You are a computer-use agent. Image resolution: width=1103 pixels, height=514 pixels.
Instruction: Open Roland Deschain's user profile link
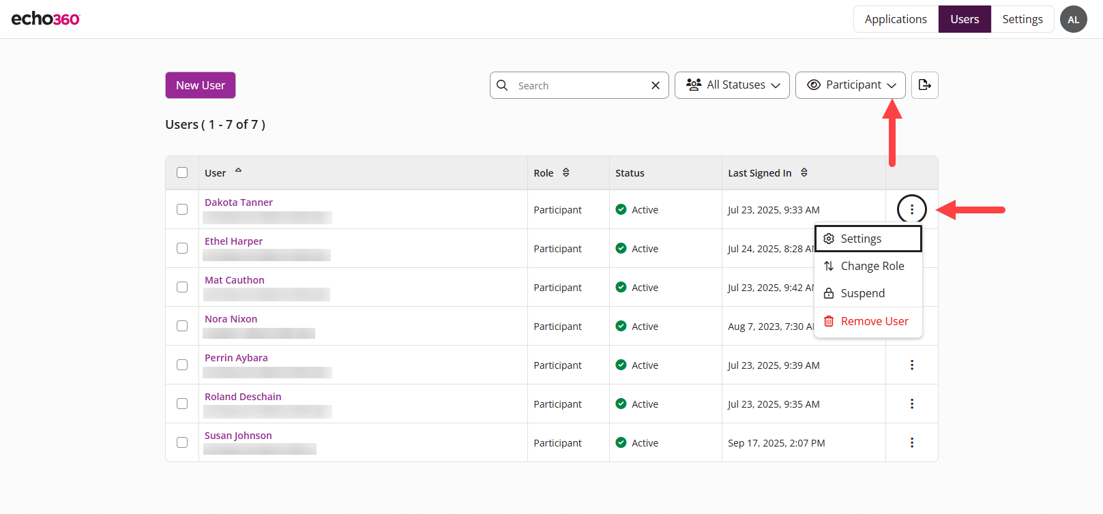243,397
